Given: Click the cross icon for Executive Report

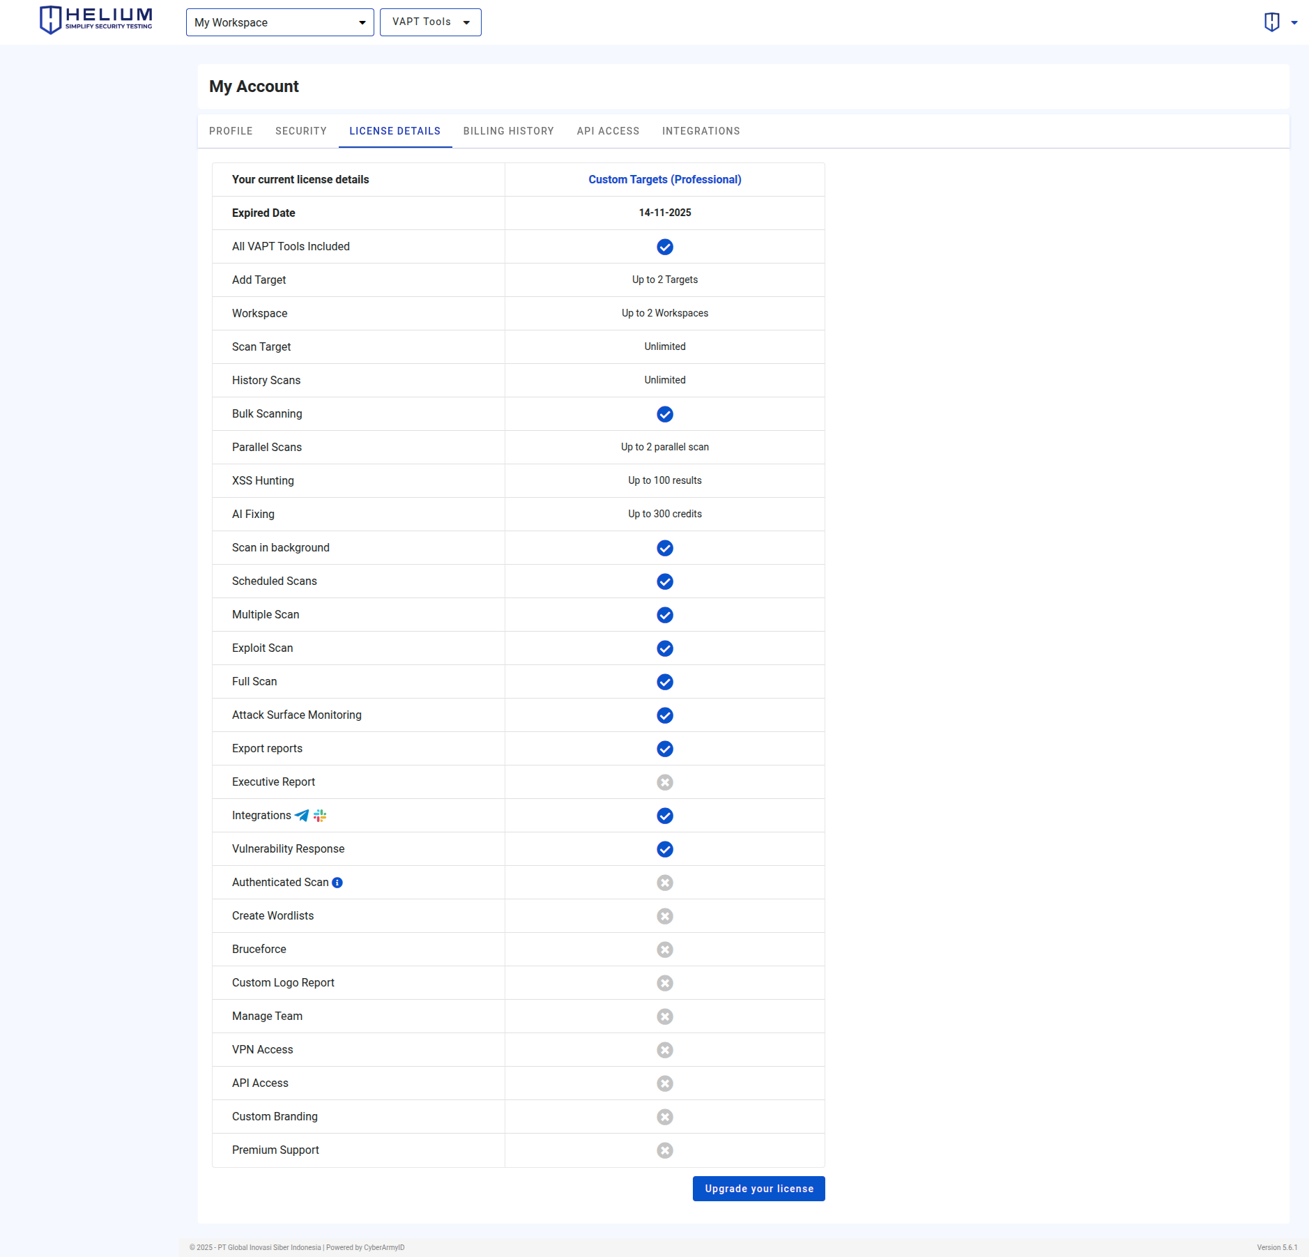Looking at the screenshot, I should click(x=665, y=782).
